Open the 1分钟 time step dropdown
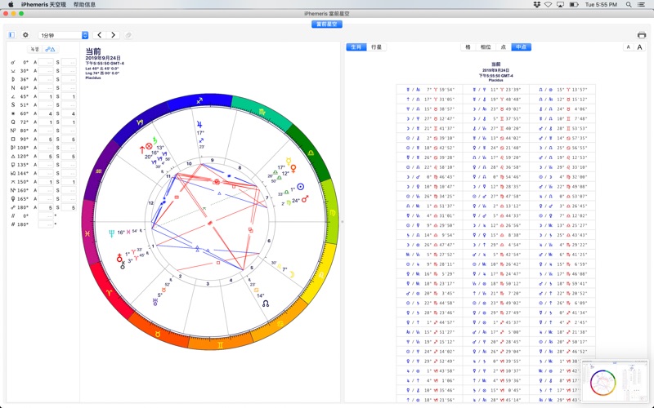The image size is (654, 408). (64, 35)
